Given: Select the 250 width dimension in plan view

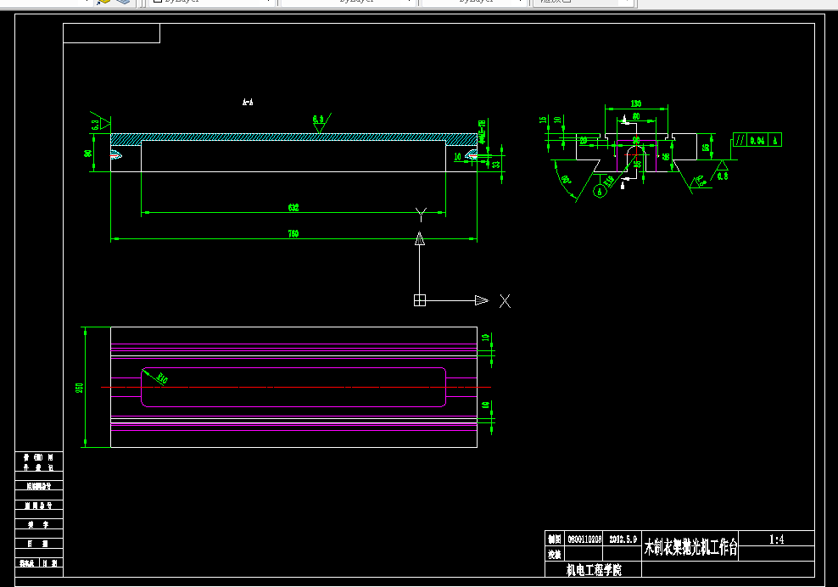Looking at the screenshot, I should click(80, 388).
